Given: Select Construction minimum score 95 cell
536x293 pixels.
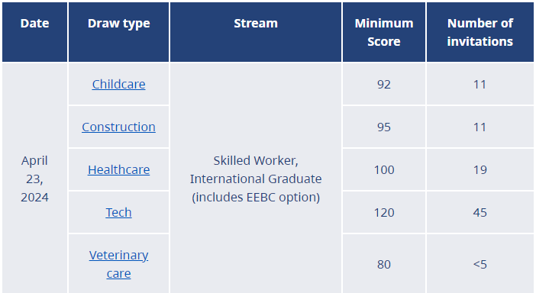Looking at the screenshot, I should pos(384,127).
